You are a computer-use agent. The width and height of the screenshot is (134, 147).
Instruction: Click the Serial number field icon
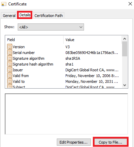(x=10, y=52)
